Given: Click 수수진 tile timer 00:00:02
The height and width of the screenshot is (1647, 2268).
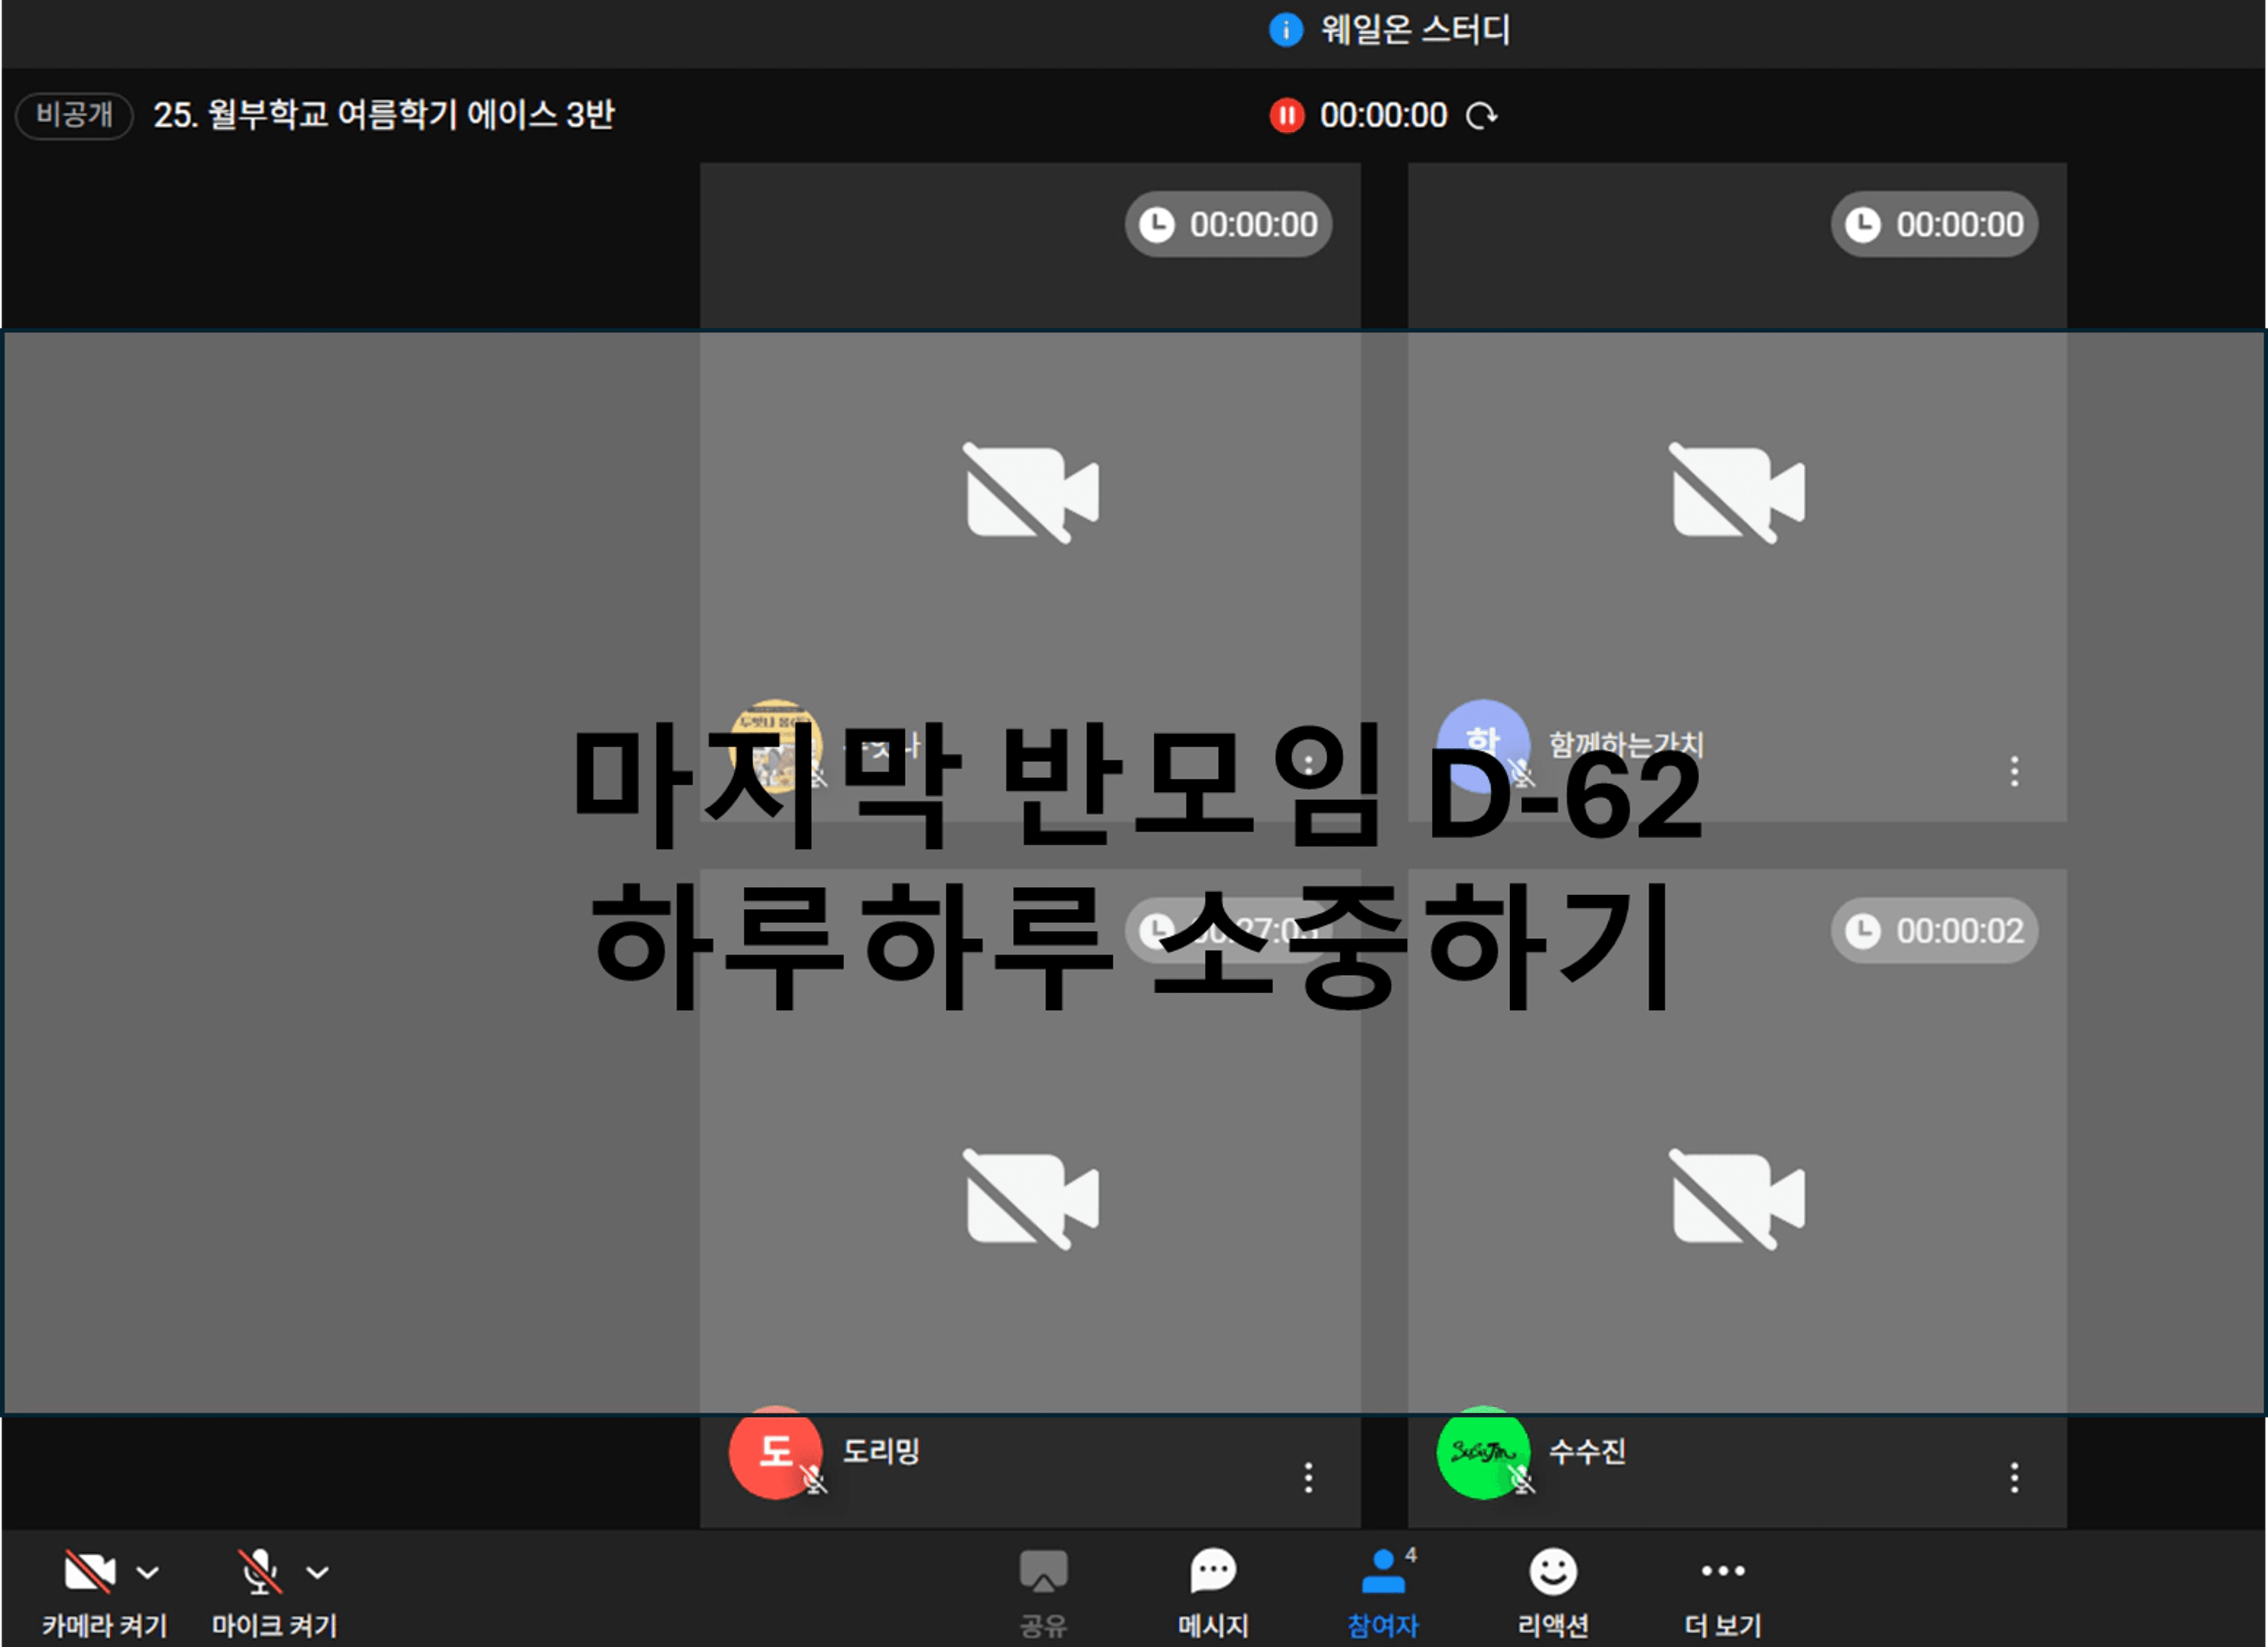Looking at the screenshot, I should [1934, 931].
